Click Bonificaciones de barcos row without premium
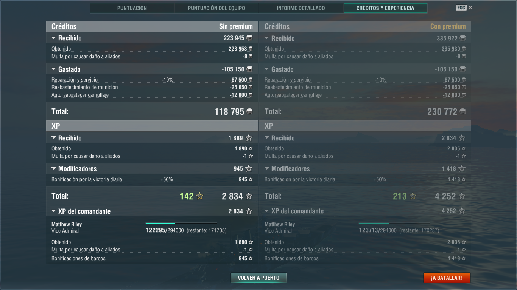 [x=152, y=259]
